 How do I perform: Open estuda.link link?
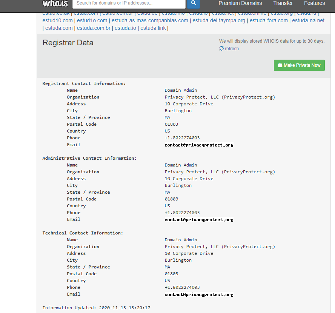[153, 28]
